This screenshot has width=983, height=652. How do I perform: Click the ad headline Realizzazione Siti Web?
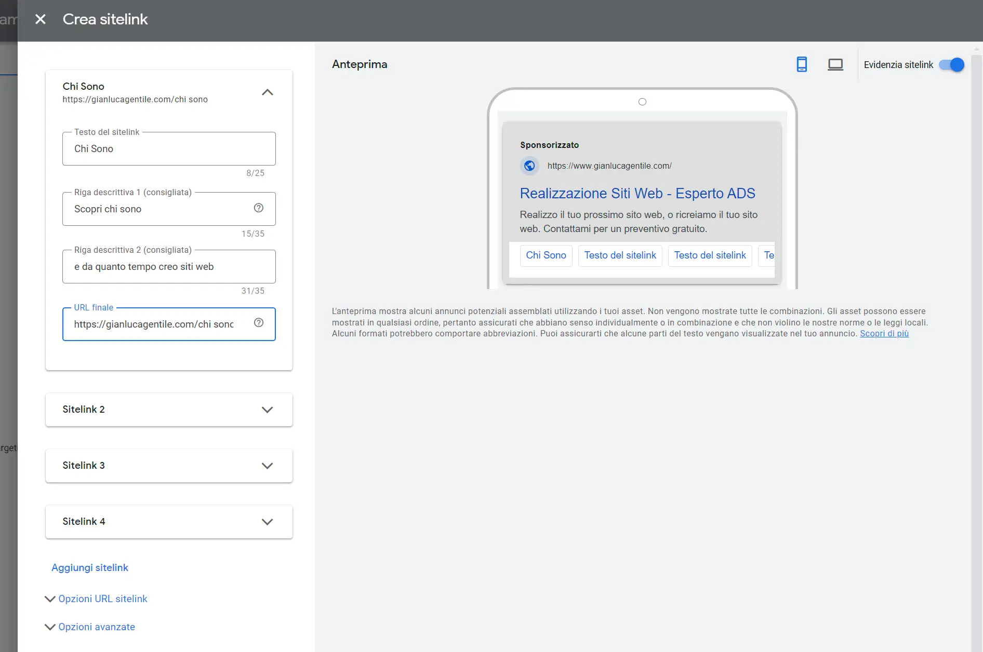[637, 193]
